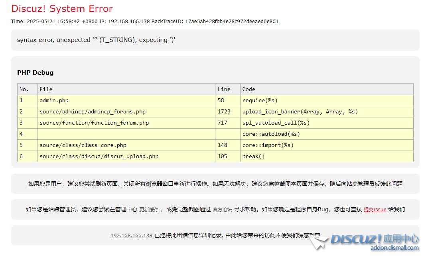Click the Line column header
The height and width of the screenshot is (258, 426).
pyautogui.click(x=224, y=89)
